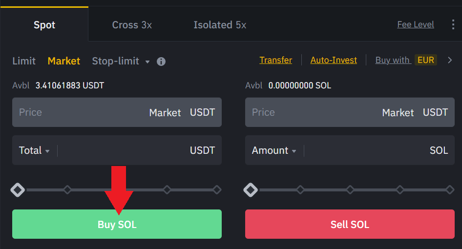Click the info icon beside Stop-limit

pos(161,62)
